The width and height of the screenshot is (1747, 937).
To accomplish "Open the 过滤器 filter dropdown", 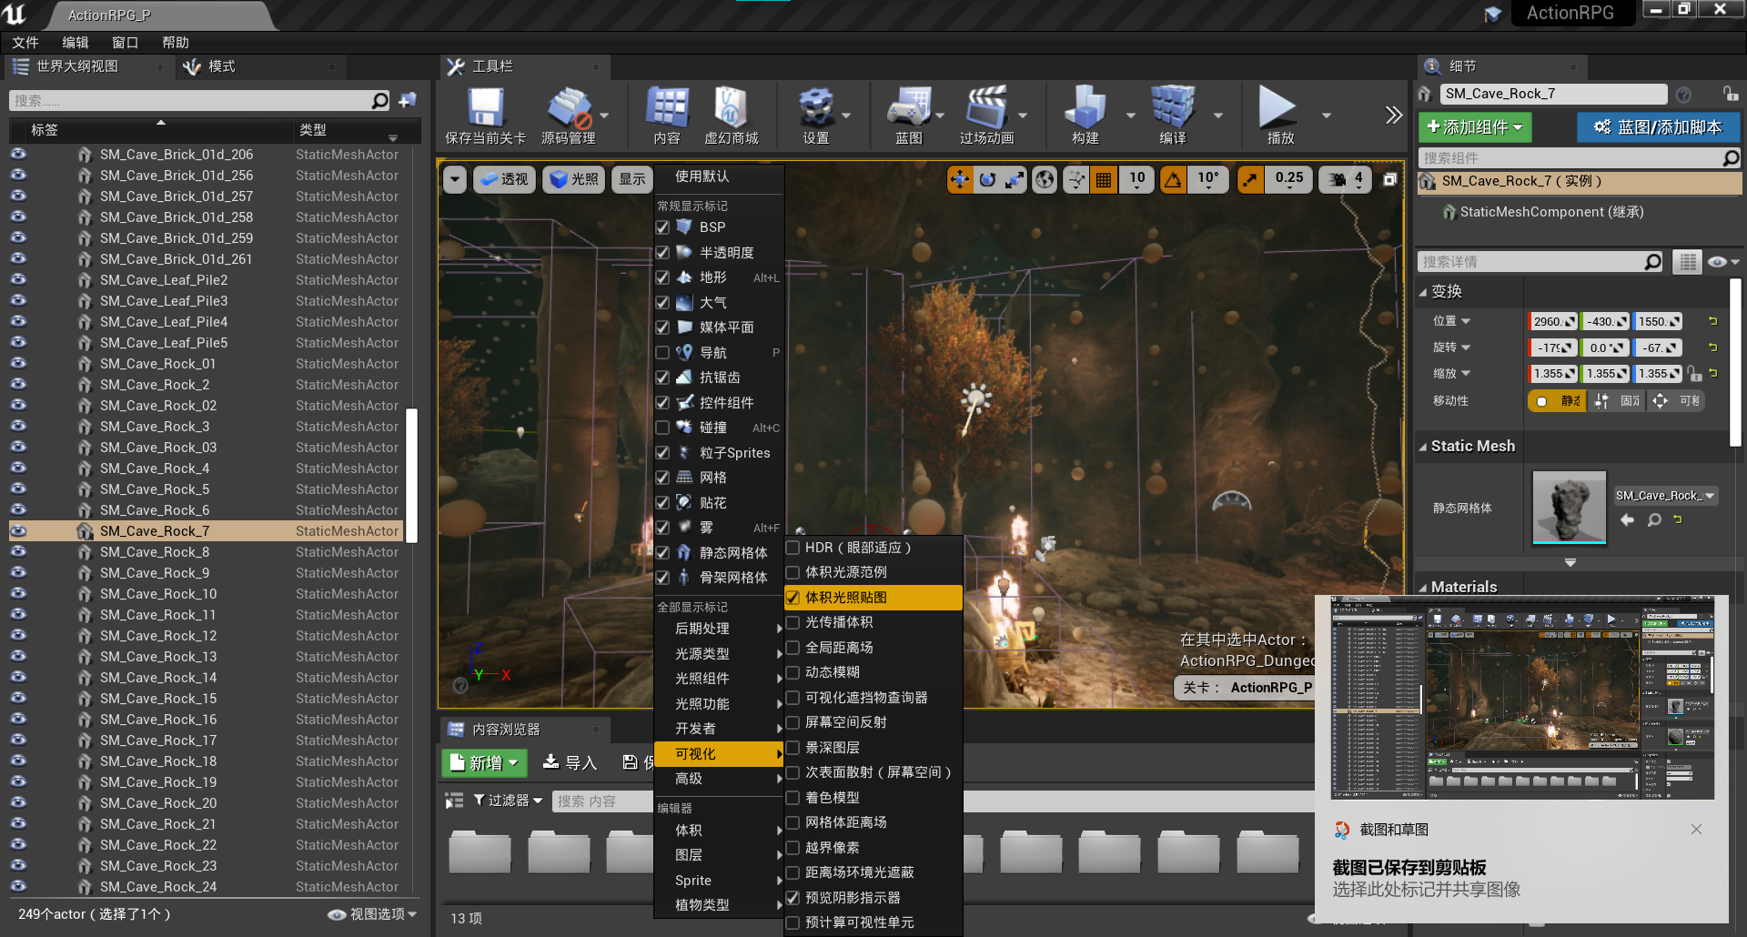I will pyautogui.click(x=506, y=800).
